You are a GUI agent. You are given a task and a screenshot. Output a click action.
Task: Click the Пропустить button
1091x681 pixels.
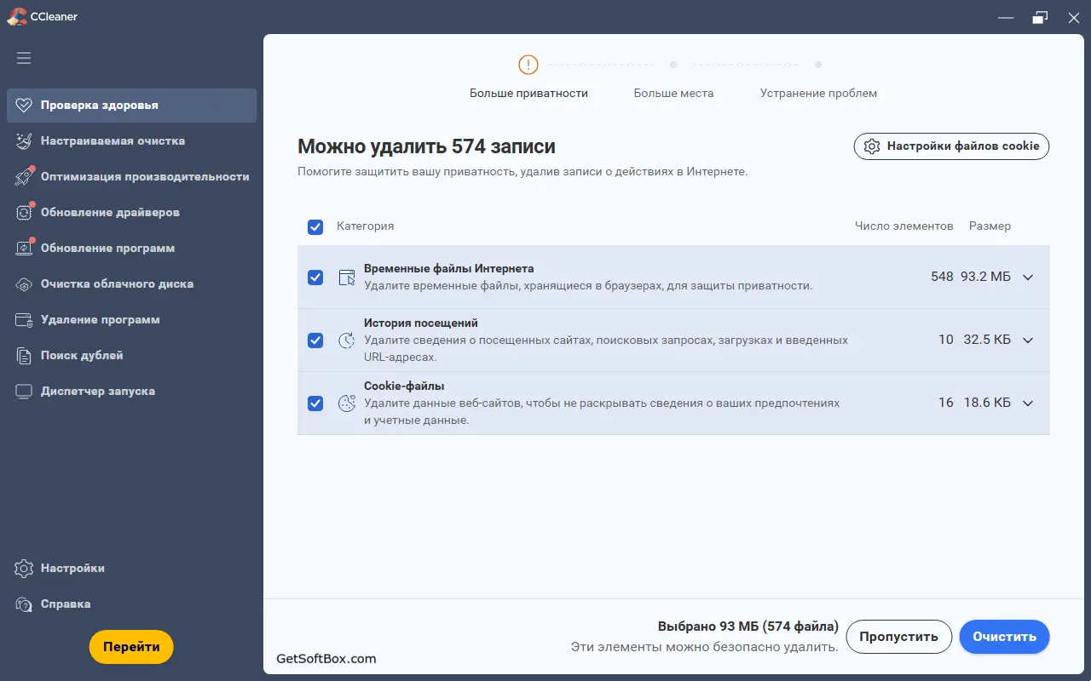click(898, 637)
